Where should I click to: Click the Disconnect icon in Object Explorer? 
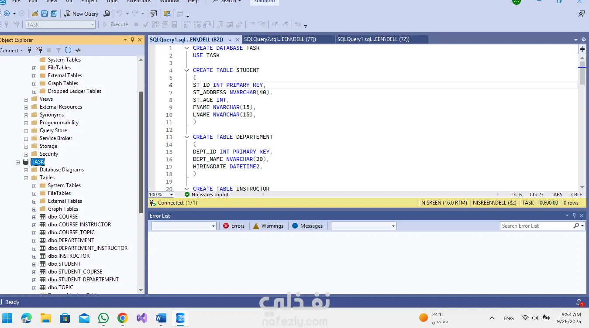39,50
